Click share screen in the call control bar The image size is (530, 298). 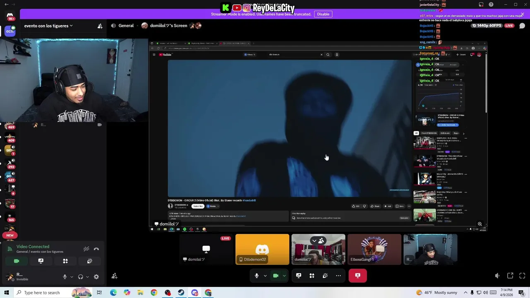click(299, 276)
